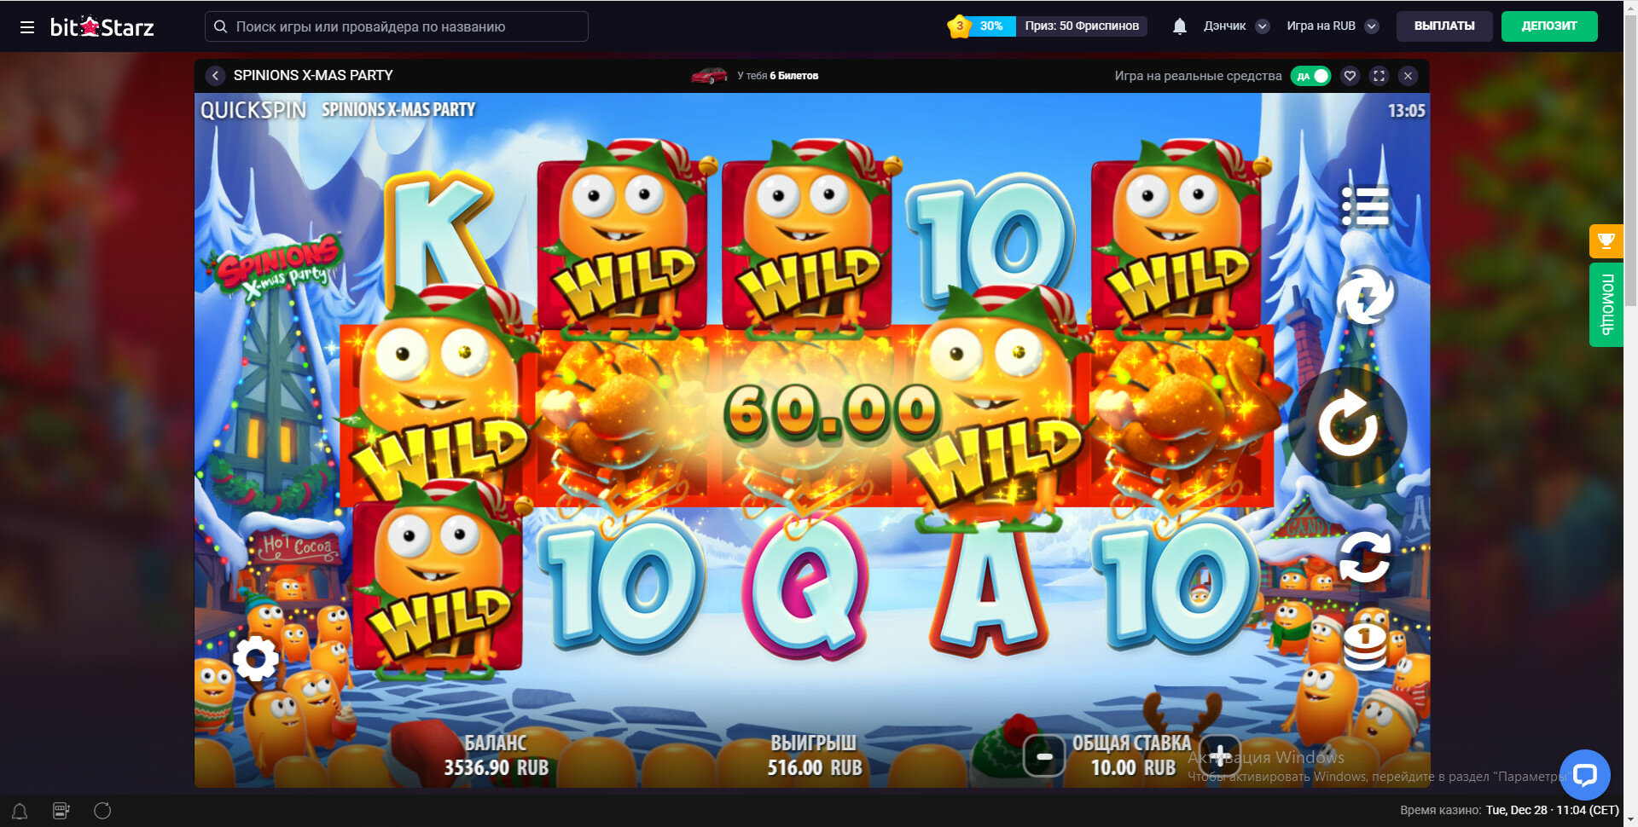Image resolution: width=1638 pixels, height=827 pixels.
Task: Toggle real money play switch
Action: coord(1310,76)
